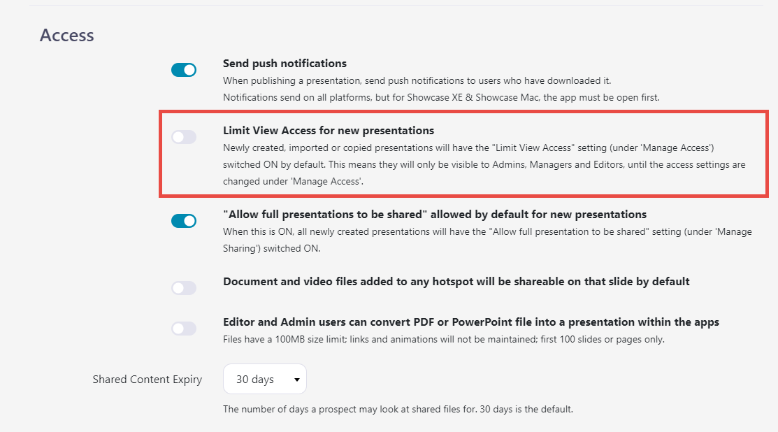Select the Limit View Access for new presentations title
Viewport: 778px width, 432px height.
329,131
